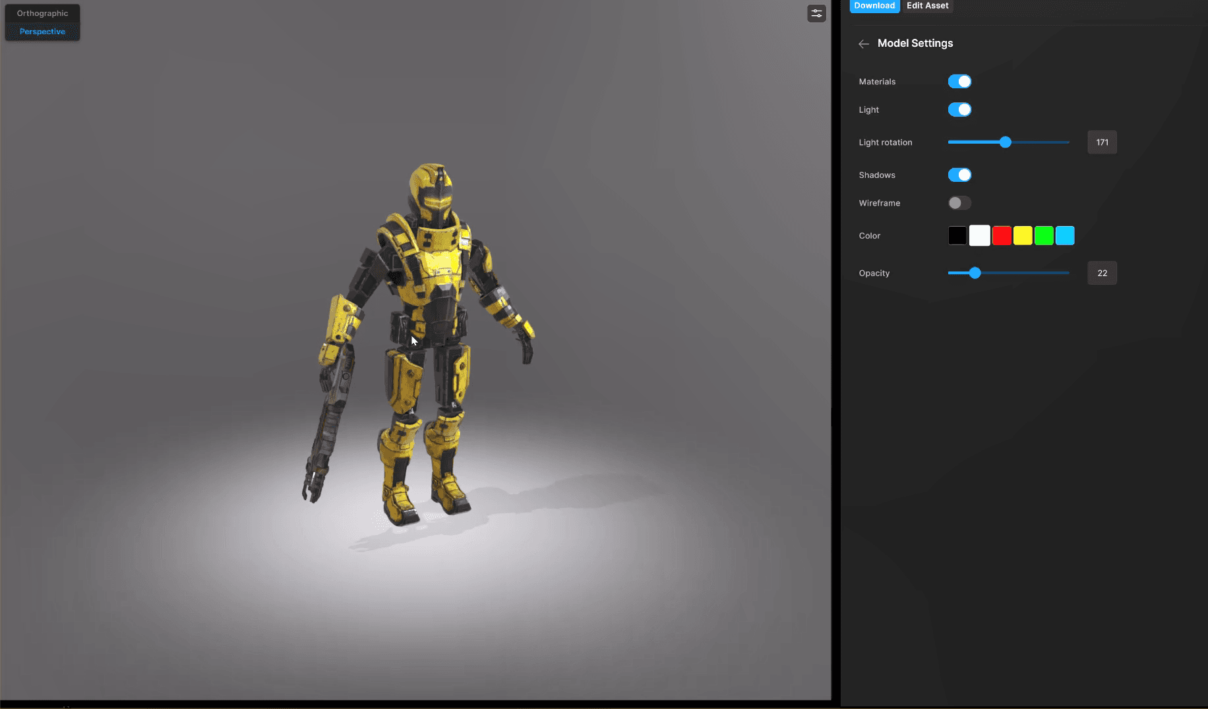
Task: Enable the Wireframe toggle
Action: point(959,203)
